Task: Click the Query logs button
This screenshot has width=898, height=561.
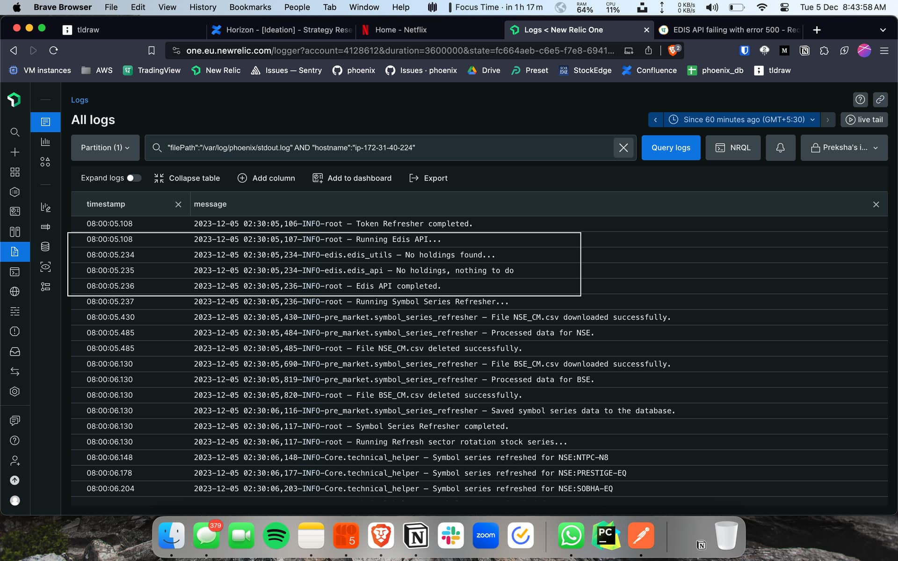Action: (670, 148)
